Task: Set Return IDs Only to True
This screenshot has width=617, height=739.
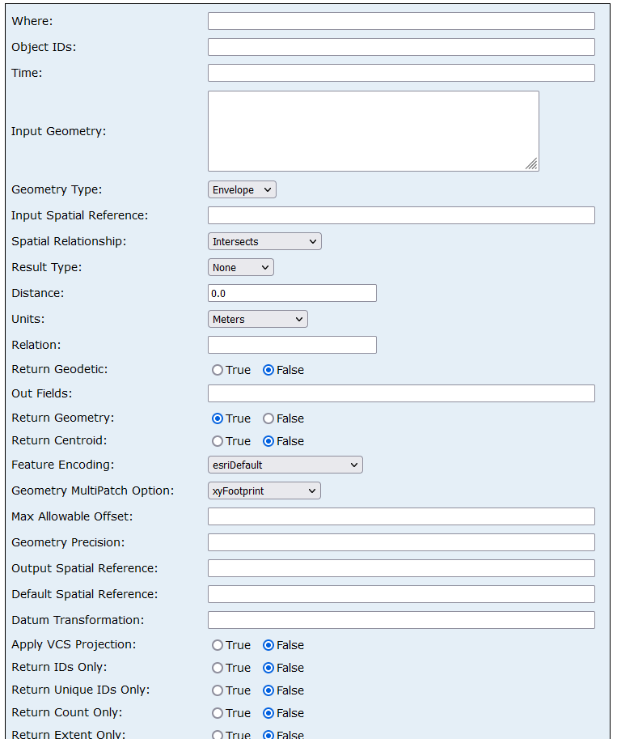Action: (218, 668)
